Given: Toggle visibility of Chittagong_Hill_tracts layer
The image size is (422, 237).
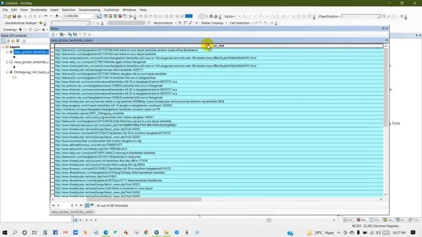Looking at the screenshot, I should click(x=11, y=72).
